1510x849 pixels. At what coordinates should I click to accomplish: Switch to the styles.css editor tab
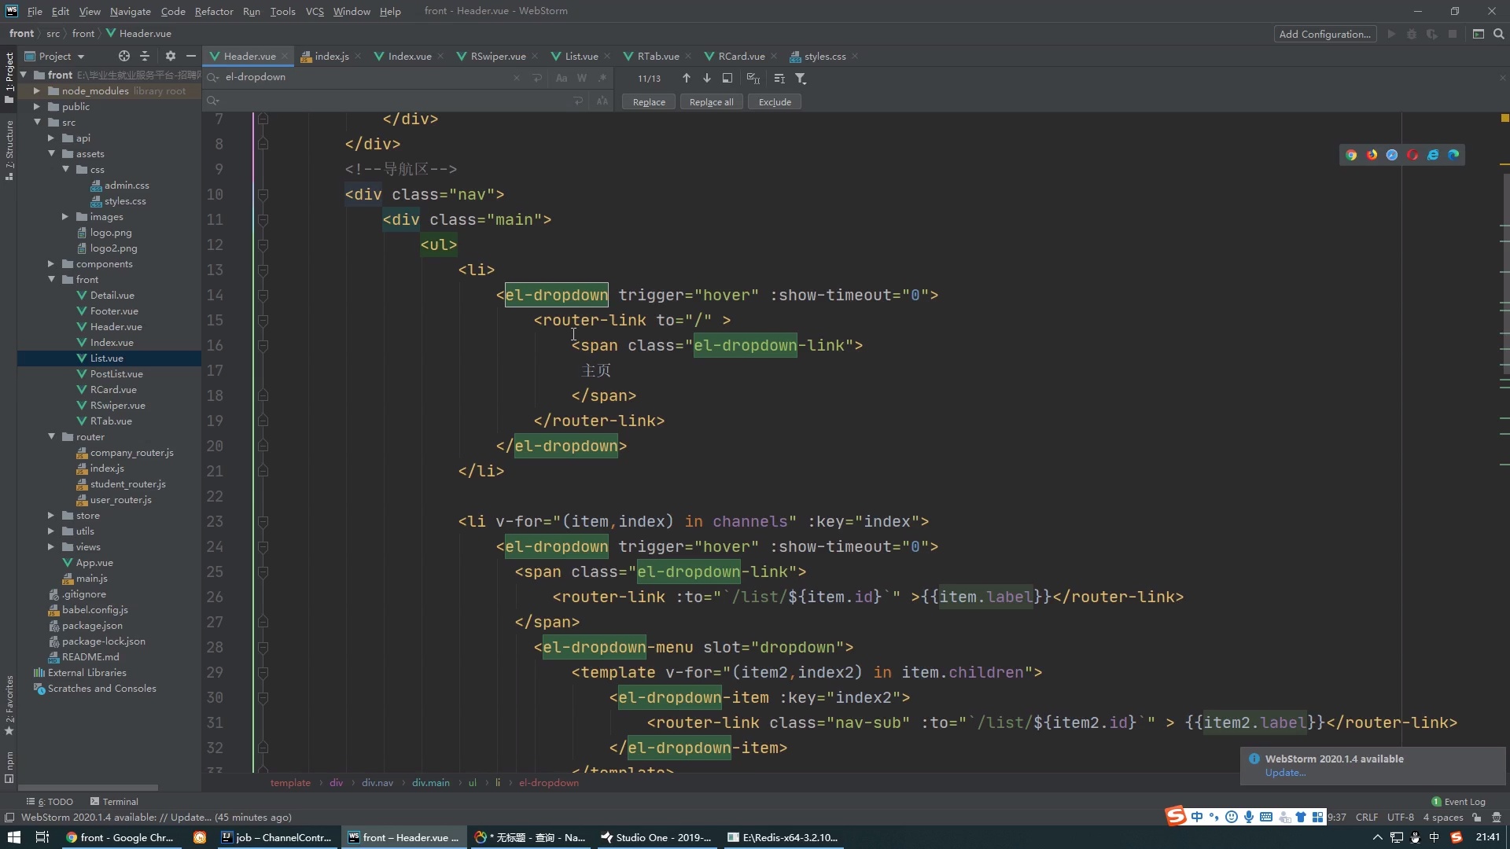tap(824, 56)
